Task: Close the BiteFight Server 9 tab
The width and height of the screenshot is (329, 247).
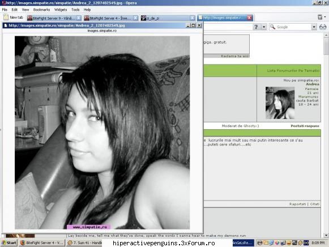Action: pos(79,18)
